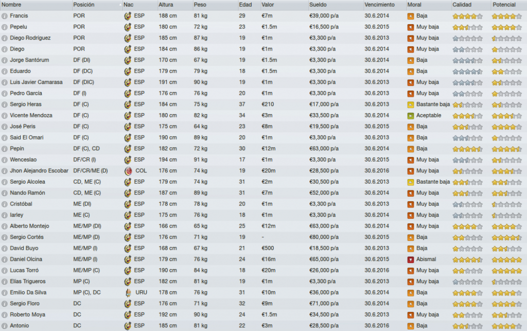Open player Roberto Moya
Image resolution: width=527 pixels, height=331 pixels.
(28, 315)
